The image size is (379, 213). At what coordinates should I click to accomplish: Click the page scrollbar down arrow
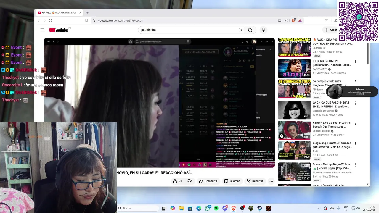[x=368, y=184]
